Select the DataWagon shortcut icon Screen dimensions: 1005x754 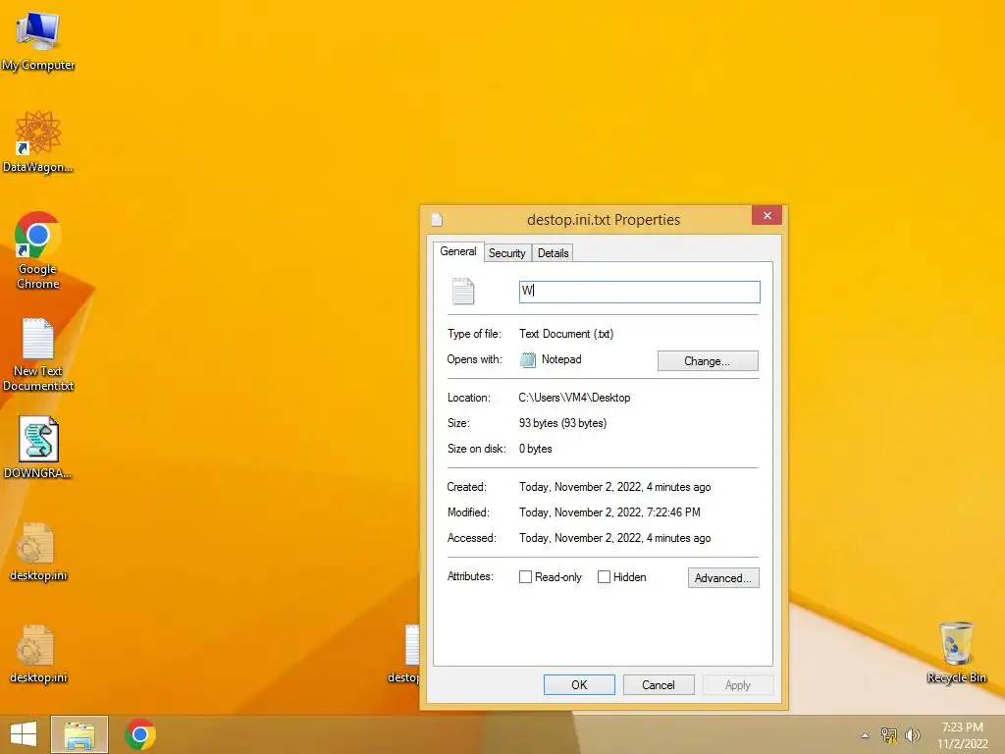[38, 141]
